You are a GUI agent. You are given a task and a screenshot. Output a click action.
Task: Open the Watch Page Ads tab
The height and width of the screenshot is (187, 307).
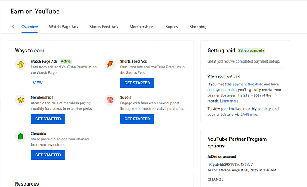(x=64, y=27)
